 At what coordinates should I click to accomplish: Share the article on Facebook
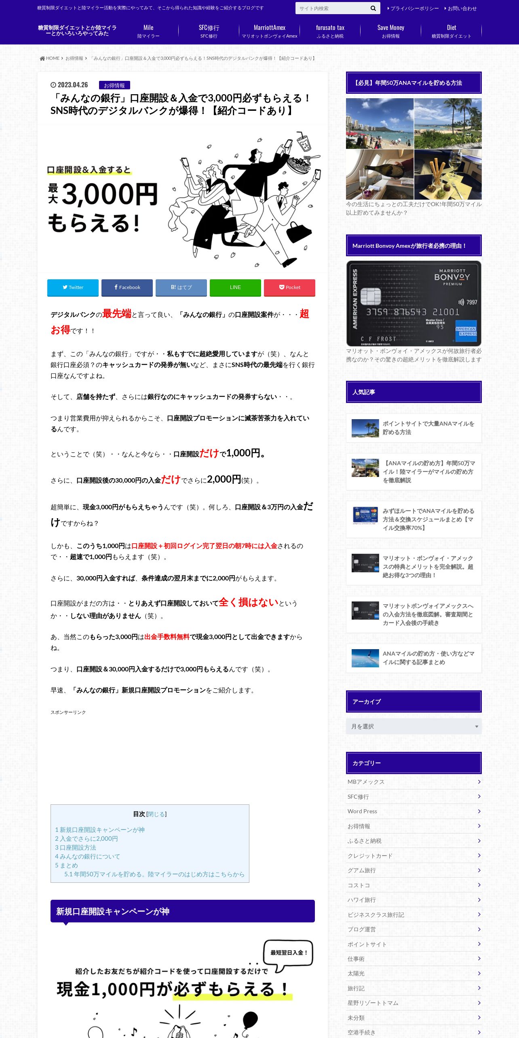pos(127,287)
